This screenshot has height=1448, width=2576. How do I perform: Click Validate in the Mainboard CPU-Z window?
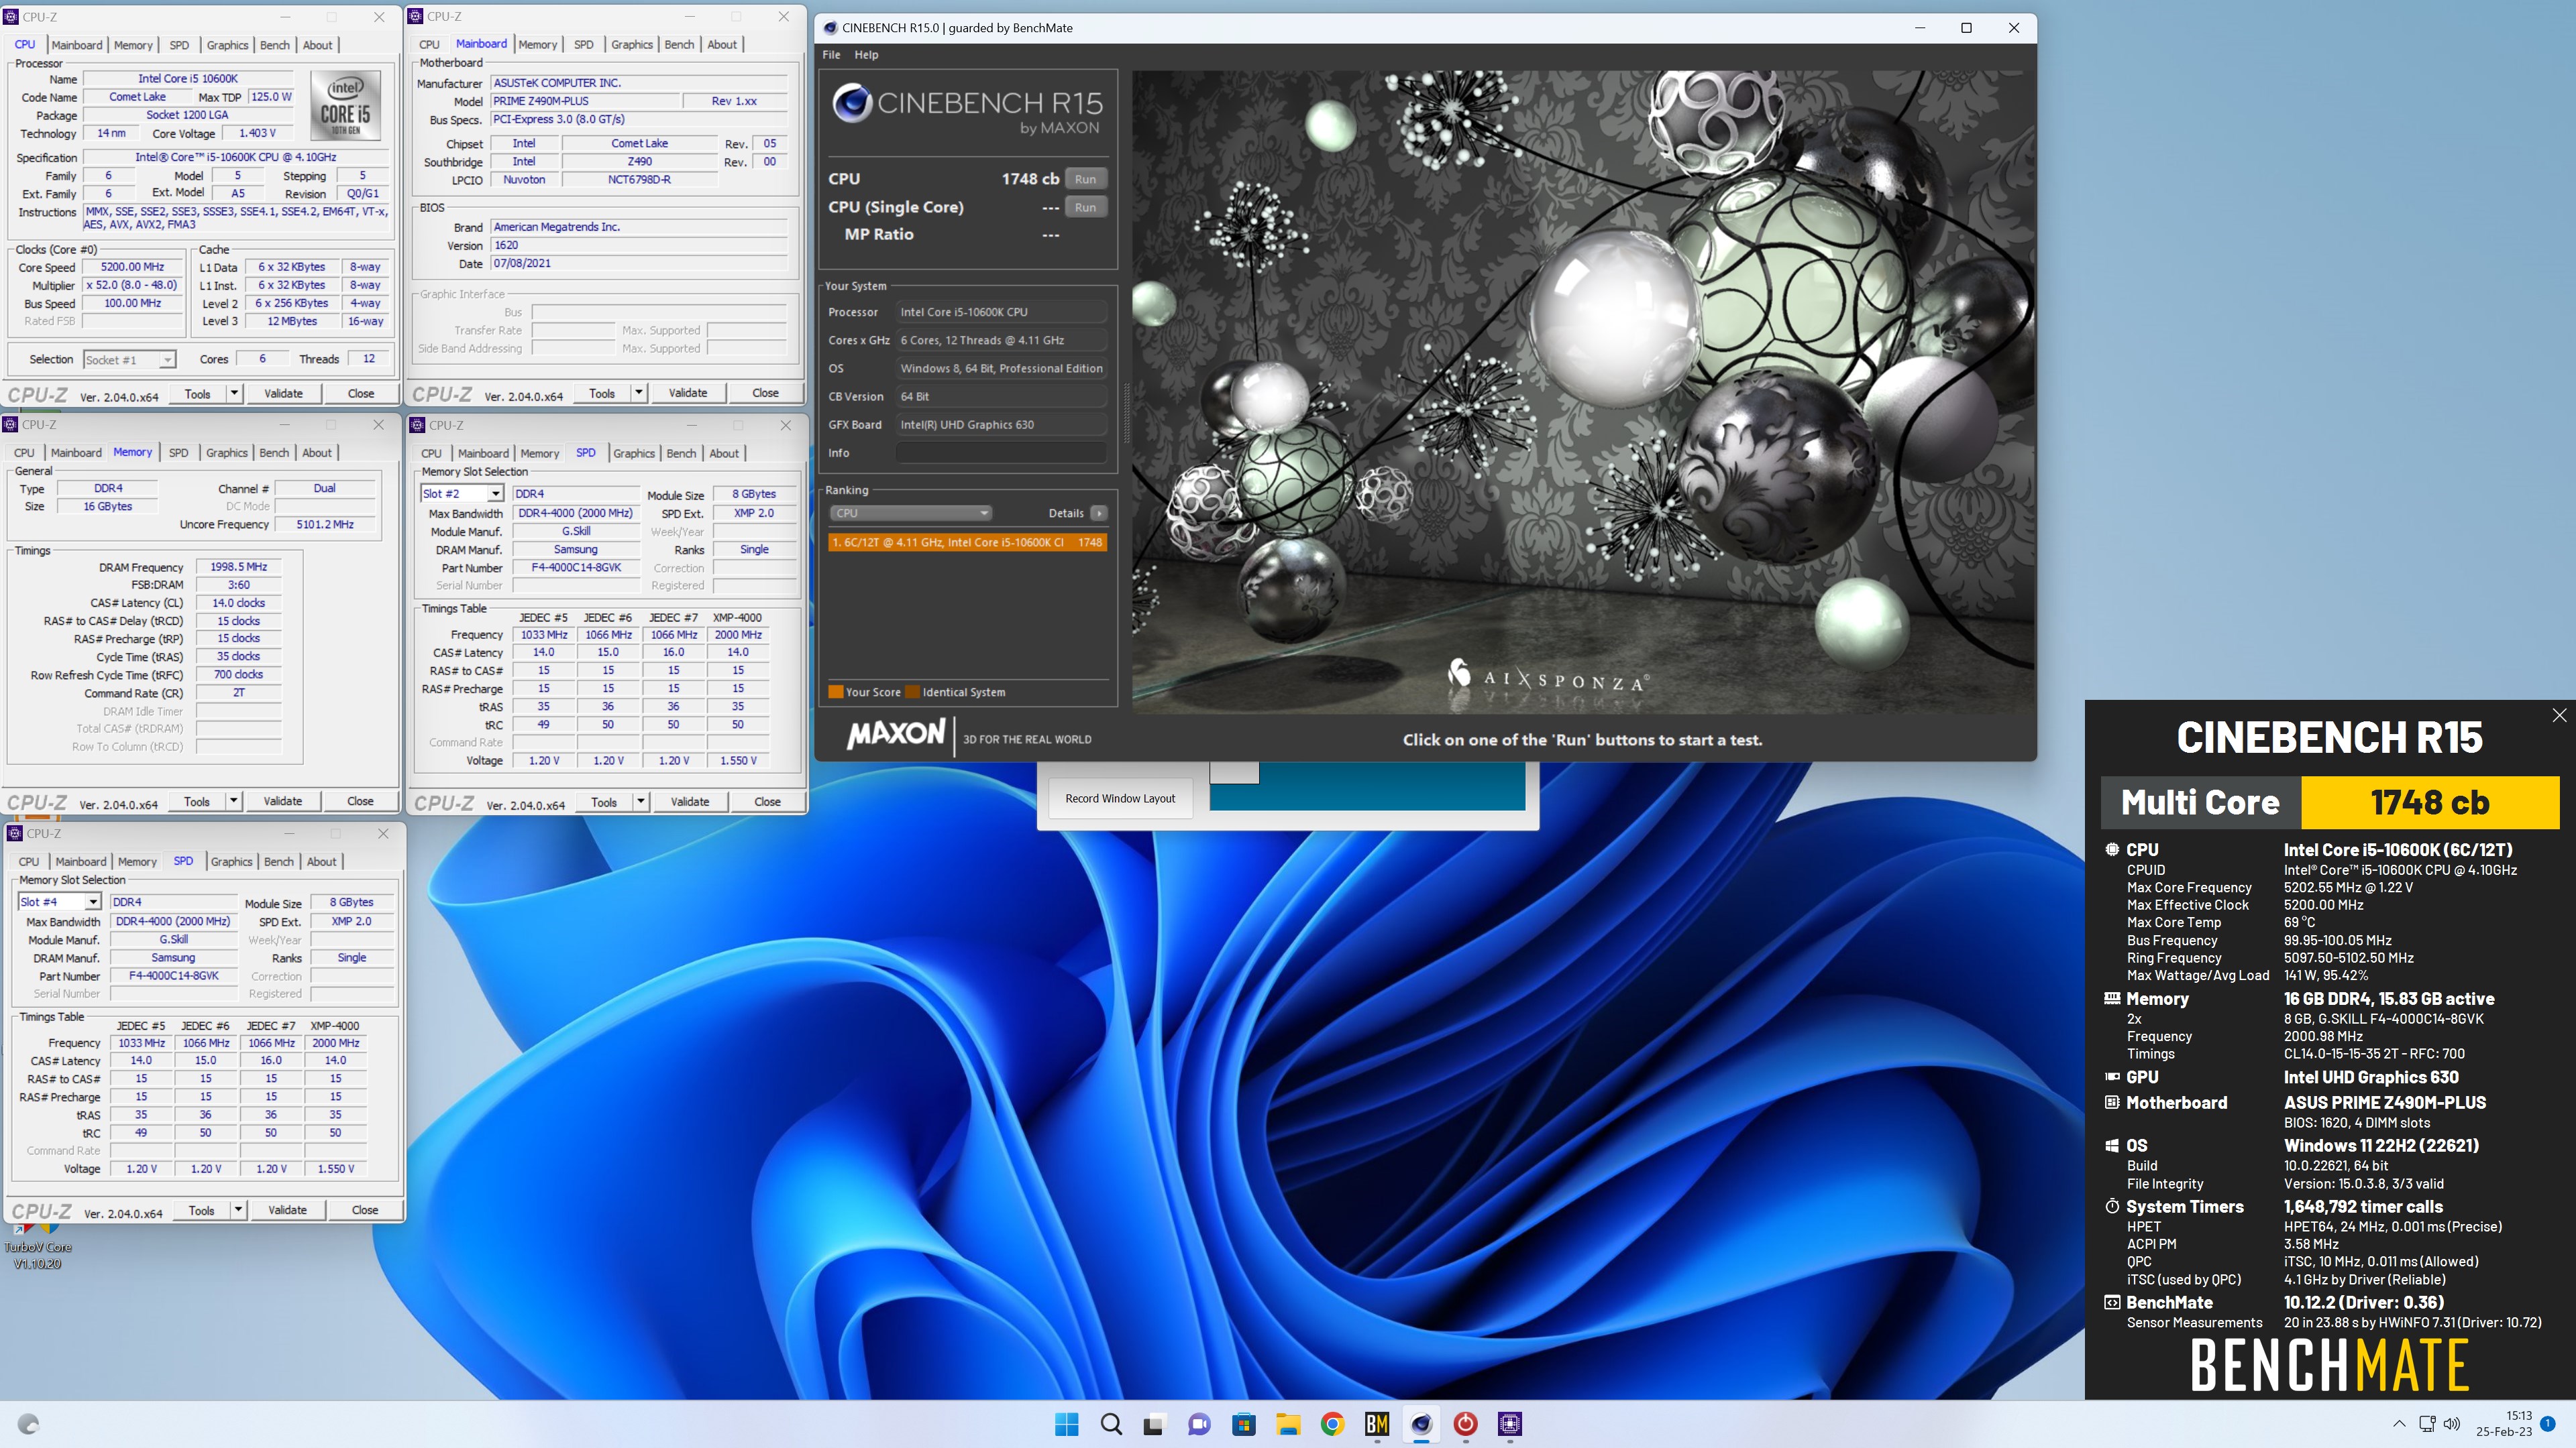[688, 393]
